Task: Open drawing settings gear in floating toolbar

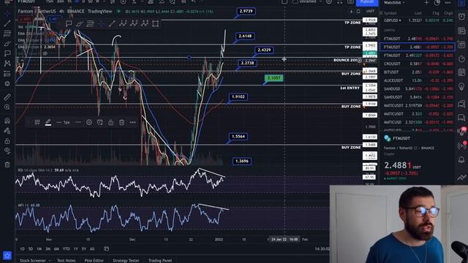Action: pyautogui.click(x=89, y=122)
